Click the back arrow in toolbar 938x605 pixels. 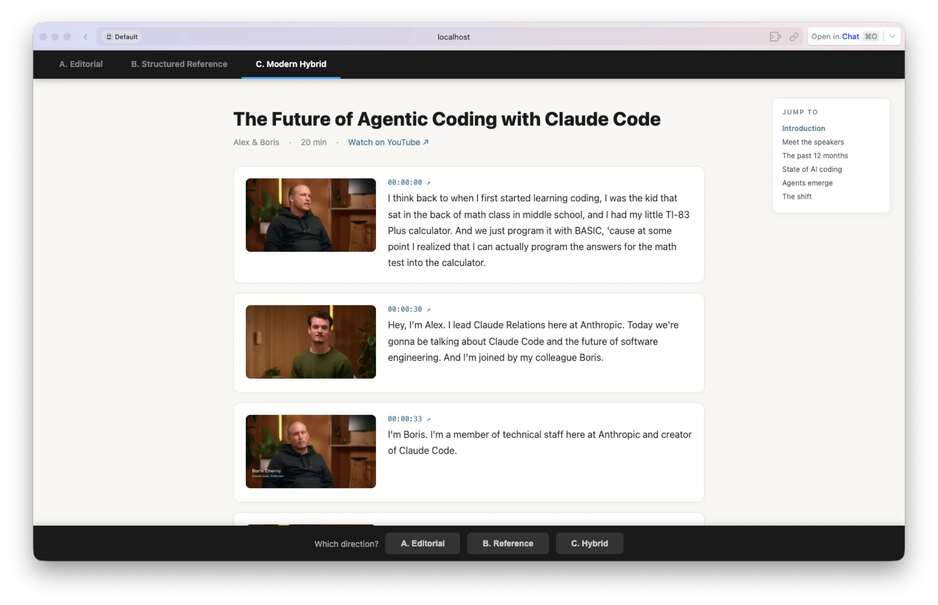coord(85,37)
